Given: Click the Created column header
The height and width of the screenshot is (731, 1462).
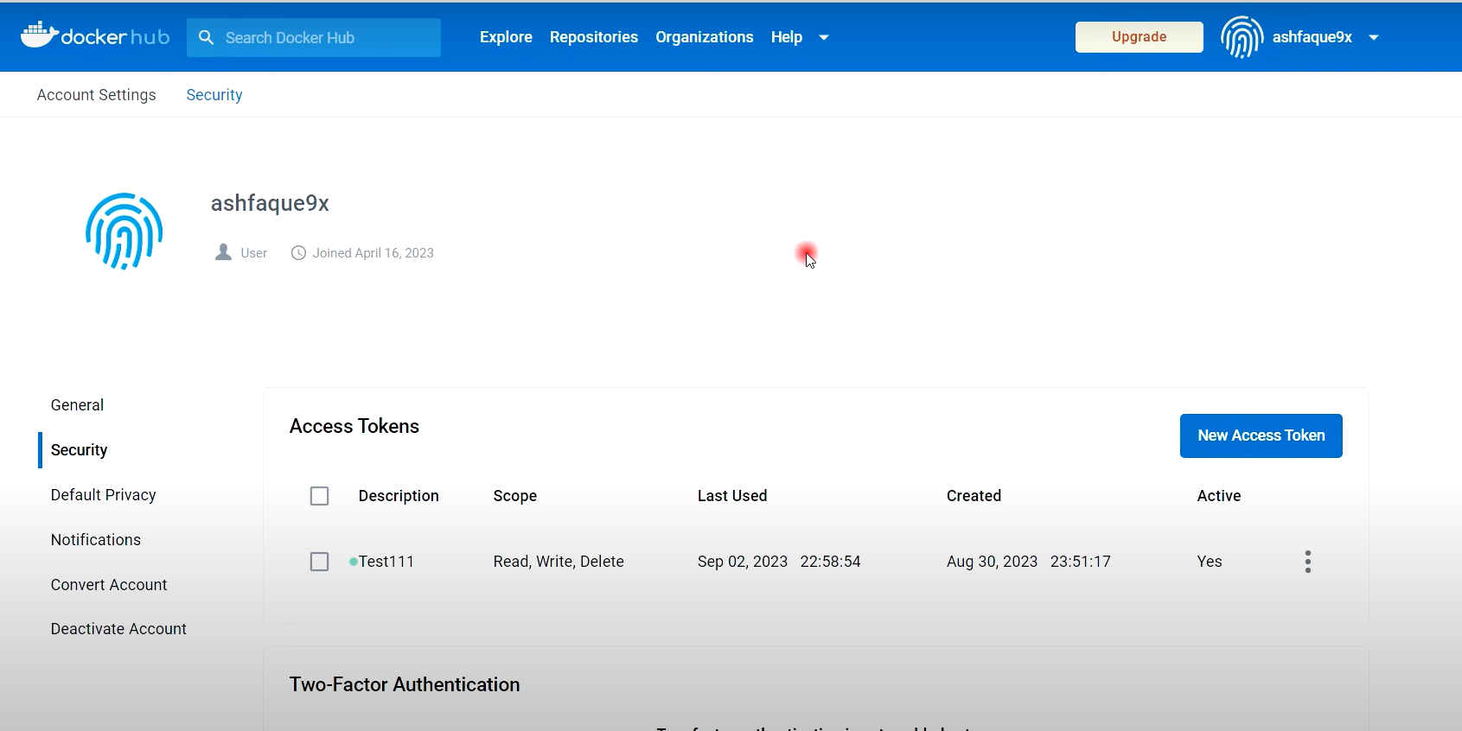Looking at the screenshot, I should click(974, 496).
